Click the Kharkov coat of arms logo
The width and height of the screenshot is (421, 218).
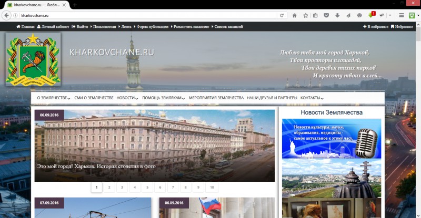pos(33,59)
